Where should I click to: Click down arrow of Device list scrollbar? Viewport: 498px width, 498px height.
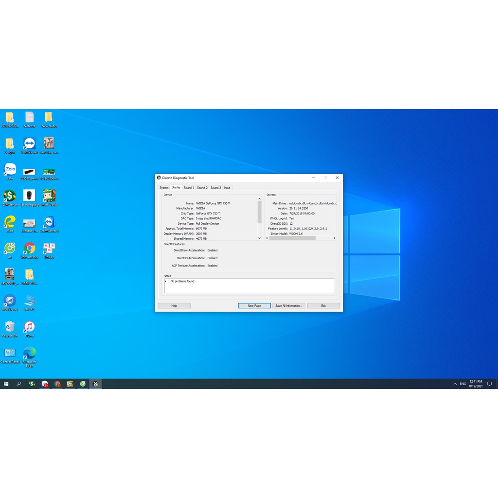[x=259, y=238]
